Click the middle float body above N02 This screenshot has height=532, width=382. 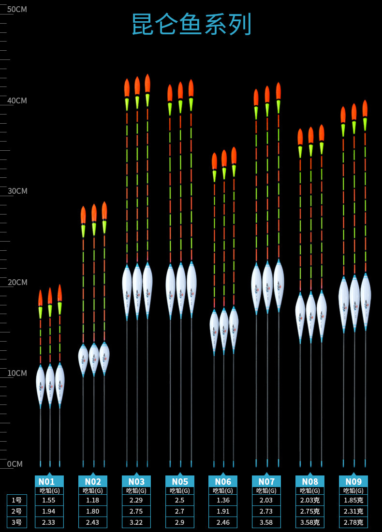pos(94,359)
